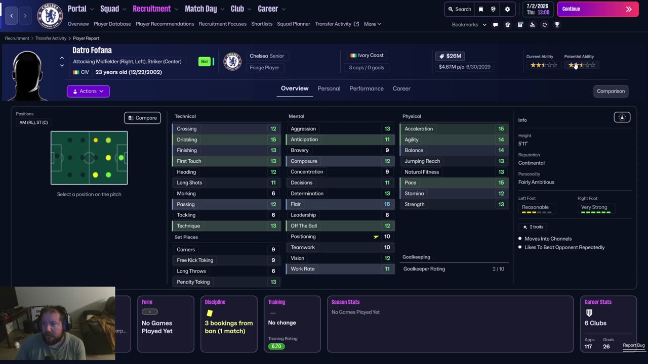Switch to the Overview tab
The height and width of the screenshot is (364, 648).
(x=295, y=88)
